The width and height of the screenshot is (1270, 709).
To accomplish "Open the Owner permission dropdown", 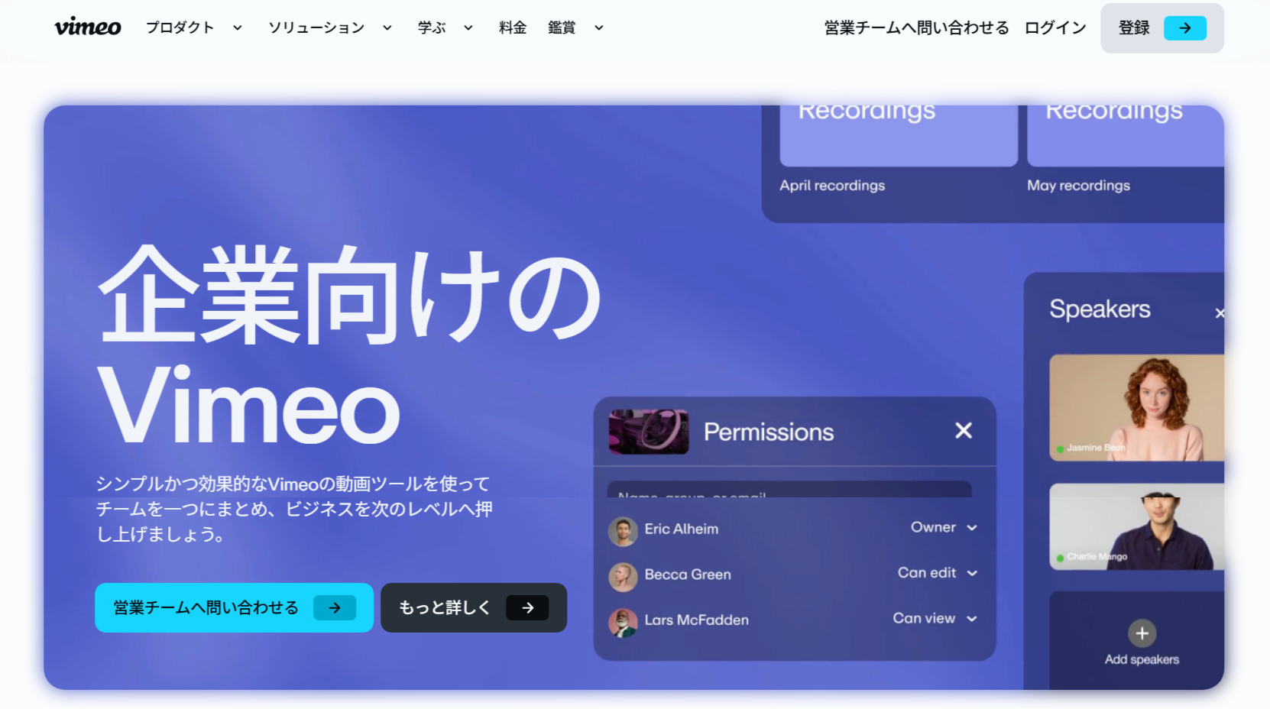I will coord(944,528).
